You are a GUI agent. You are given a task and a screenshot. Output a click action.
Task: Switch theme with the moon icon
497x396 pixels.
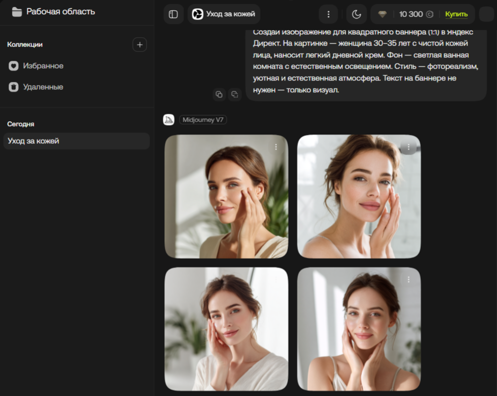tap(357, 14)
